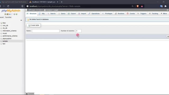The image size is (169, 95).
Task: Click the phpMyAdmin logo
Action: pos(11,11)
